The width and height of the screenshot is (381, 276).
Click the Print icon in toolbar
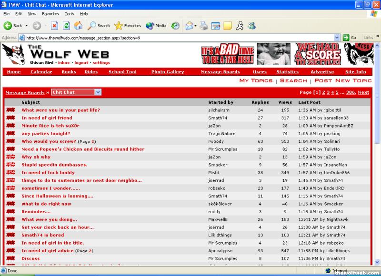click(x=204, y=26)
